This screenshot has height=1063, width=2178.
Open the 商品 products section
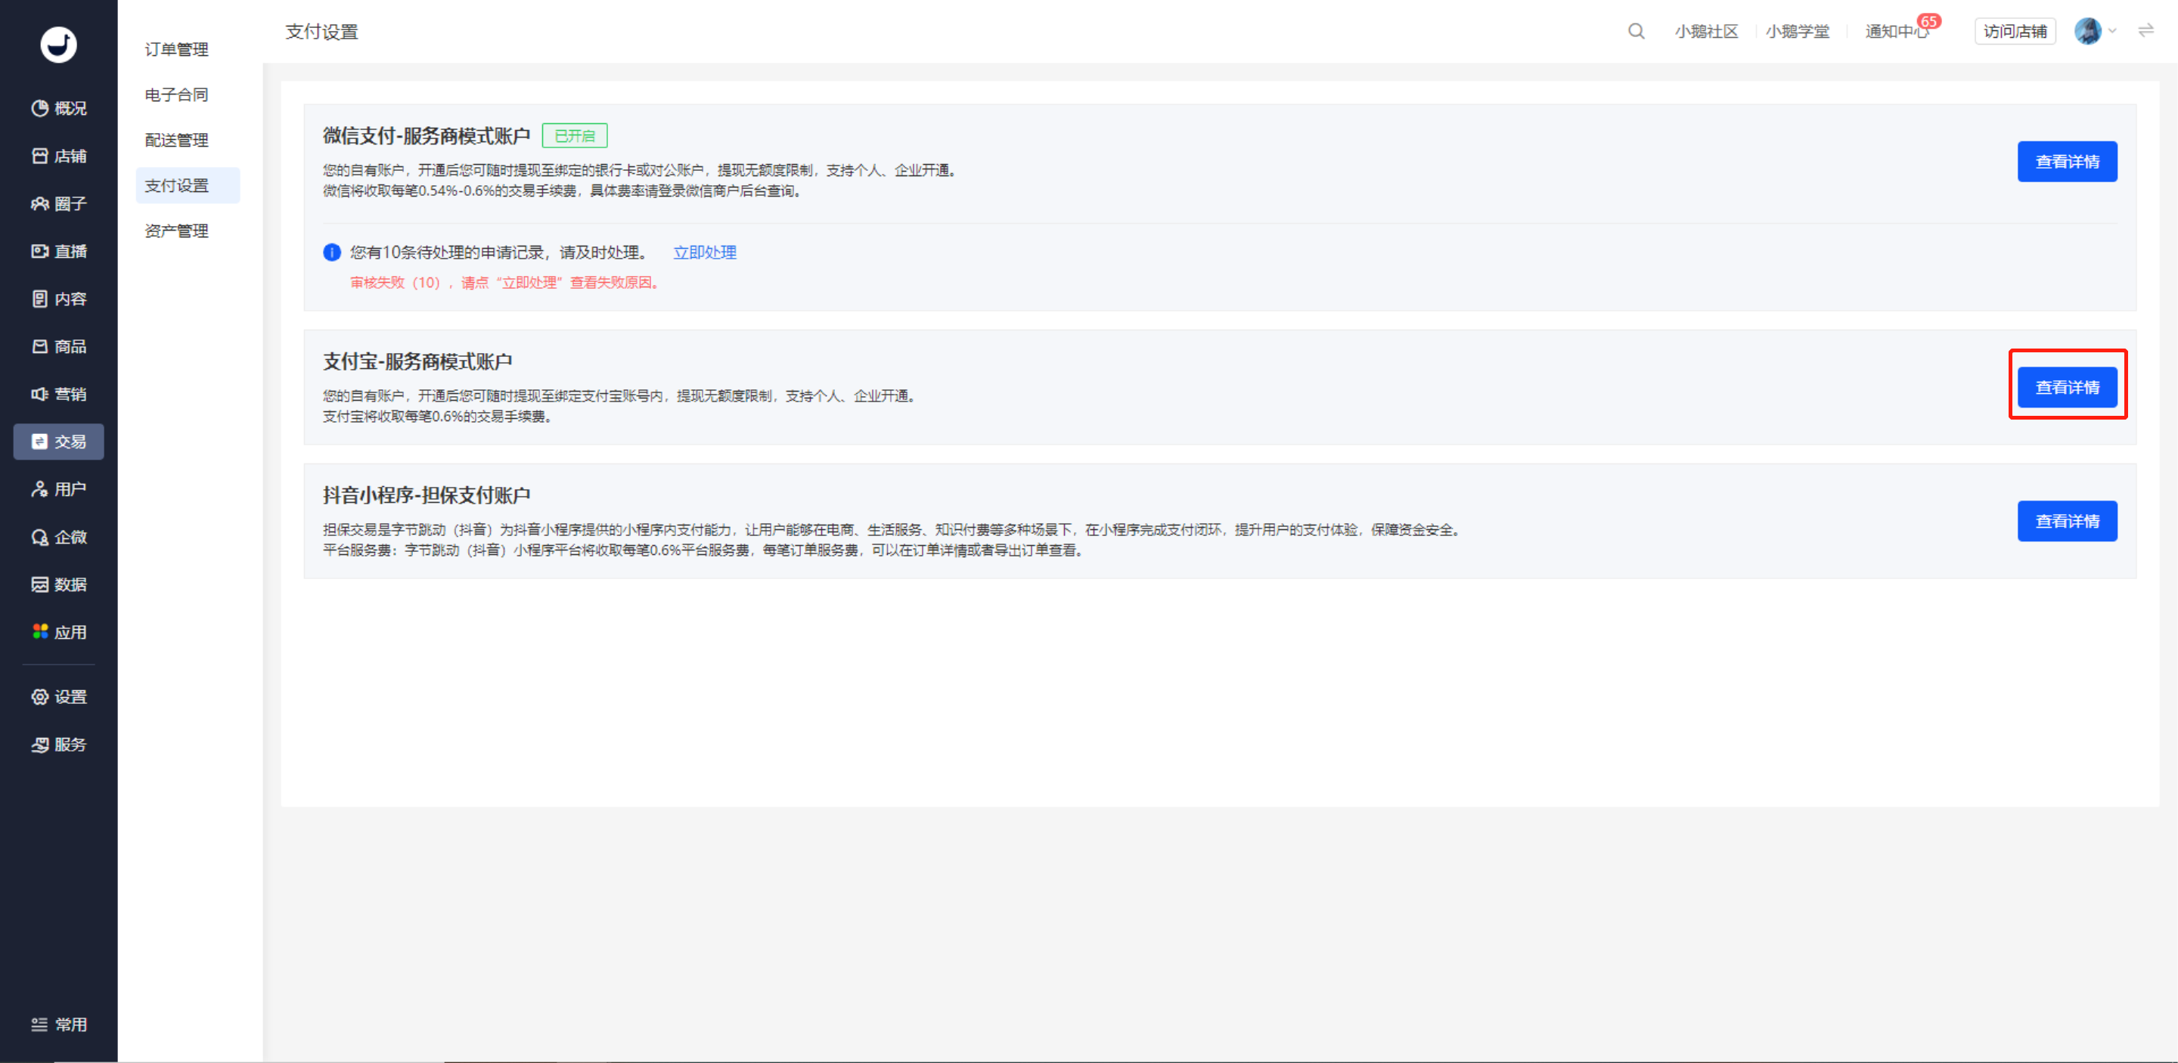pyautogui.click(x=58, y=346)
